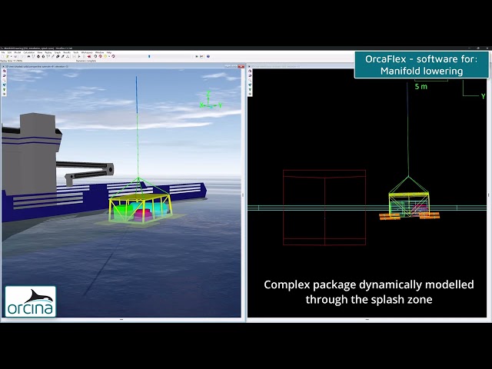492x369 pixels.
Task: Click the last object-creation icon before the separator
Action: 68,56
